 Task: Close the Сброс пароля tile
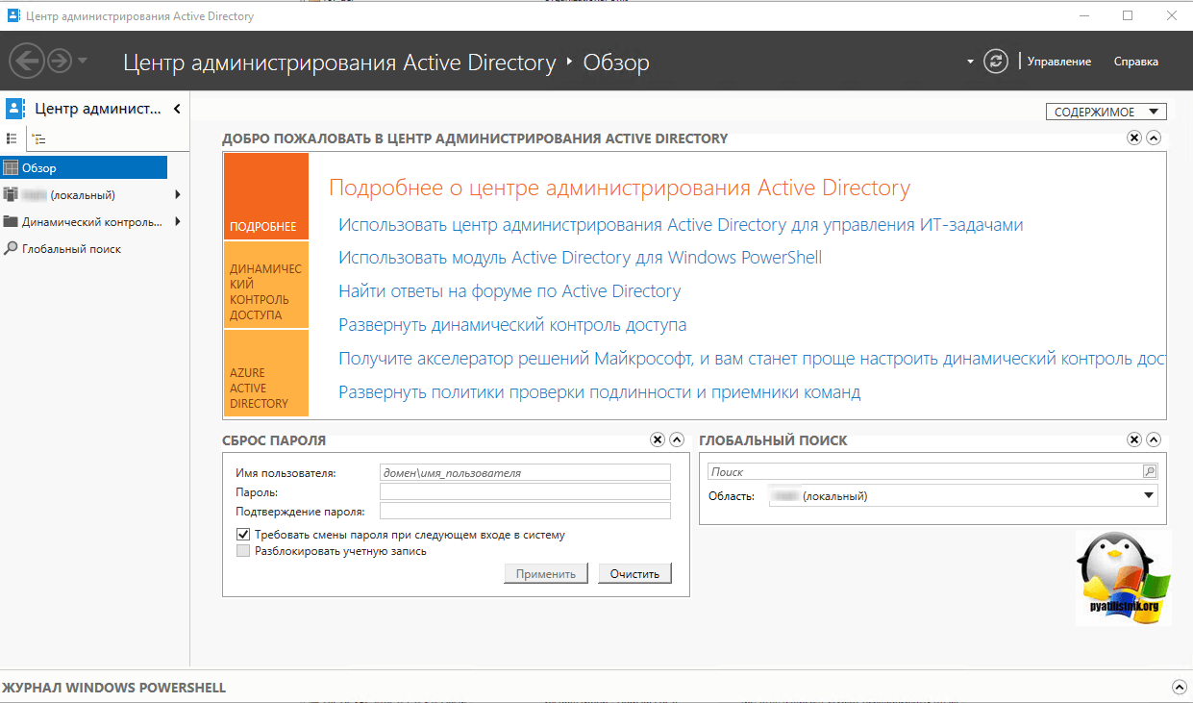pyautogui.click(x=658, y=440)
